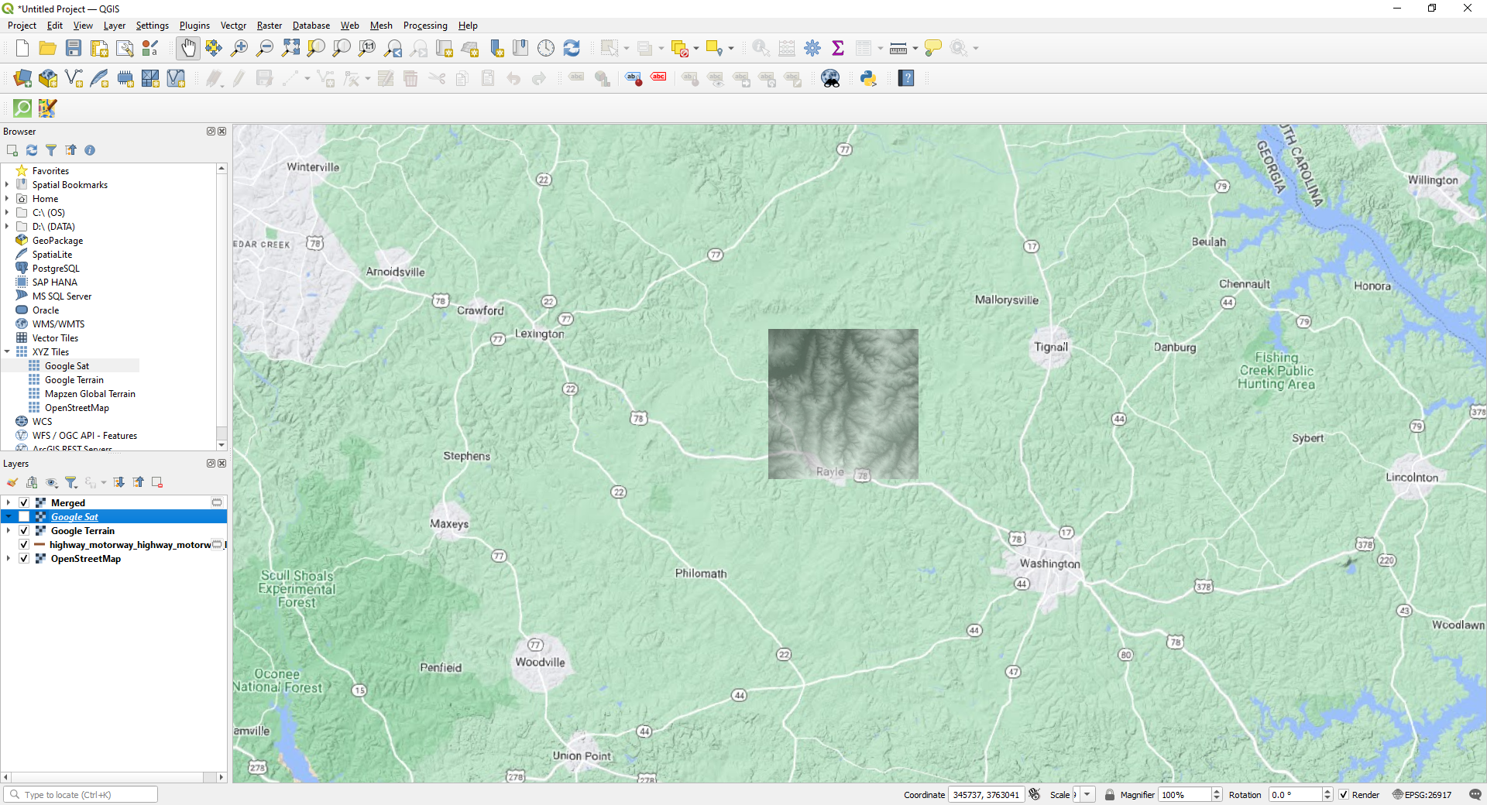Uncheck the highway_motorway layer
The image size is (1487, 805).
click(x=24, y=545)
